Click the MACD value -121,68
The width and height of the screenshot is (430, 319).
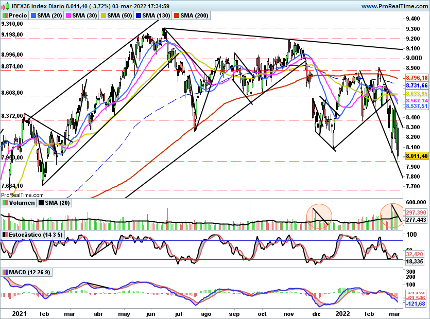tap(416, 304)
